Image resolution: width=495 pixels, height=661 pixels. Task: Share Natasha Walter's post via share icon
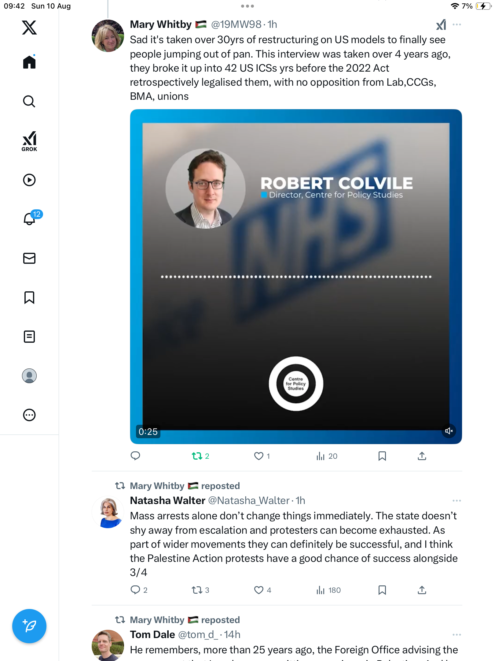(x=422, y=590)
